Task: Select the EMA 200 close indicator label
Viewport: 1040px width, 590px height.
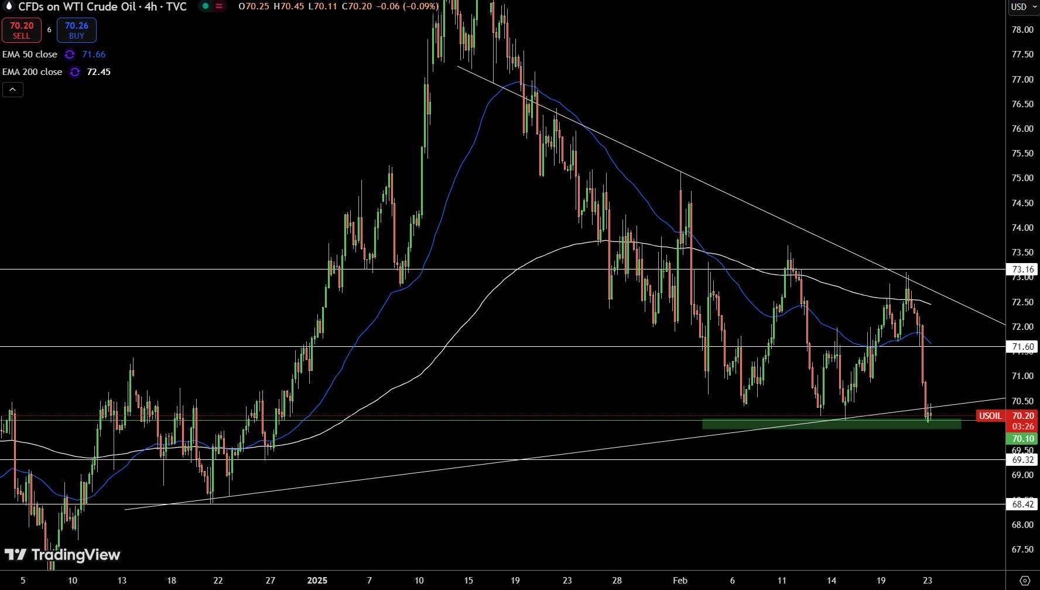Action: (x=32, y=72)
